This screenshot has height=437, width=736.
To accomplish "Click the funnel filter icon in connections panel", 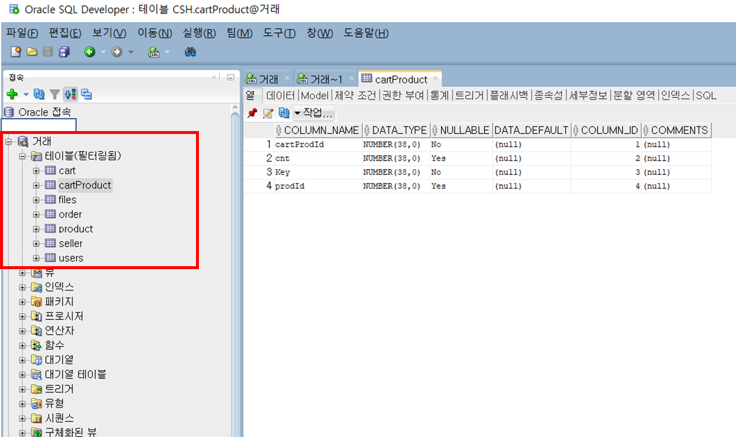I will 54,94.
